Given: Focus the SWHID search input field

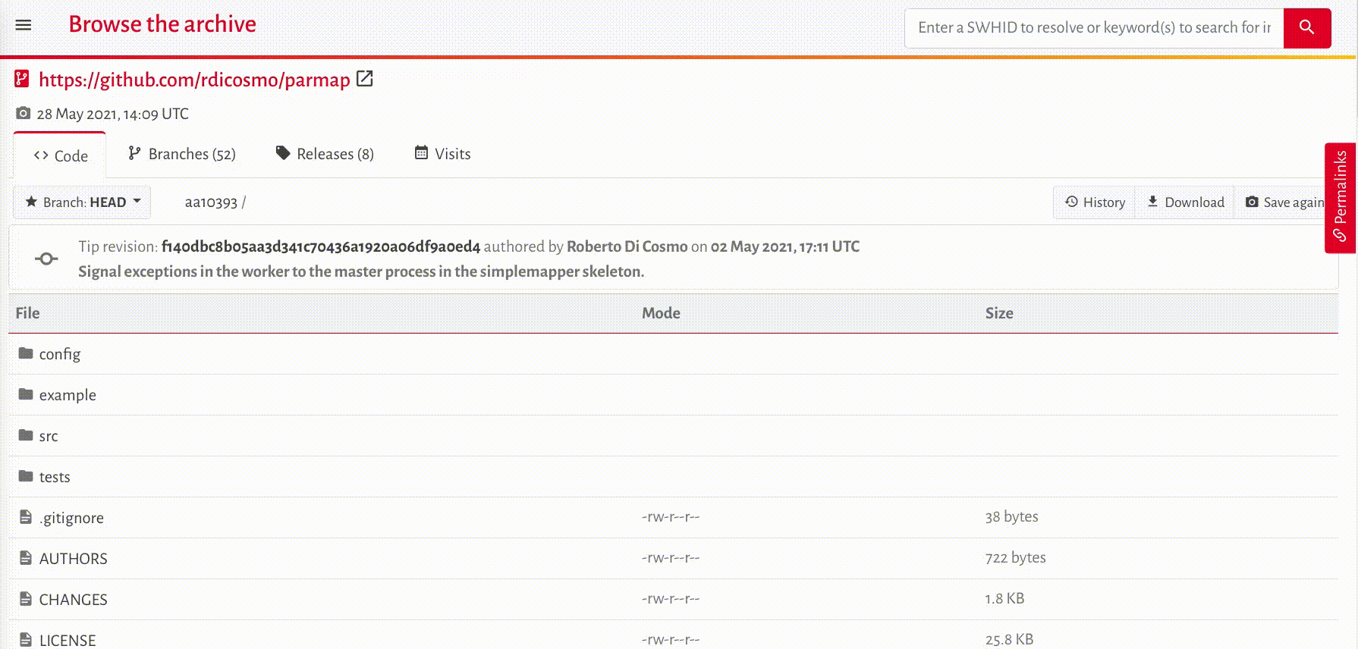Looking at the screenshot, I should [x=1093, y=28].
